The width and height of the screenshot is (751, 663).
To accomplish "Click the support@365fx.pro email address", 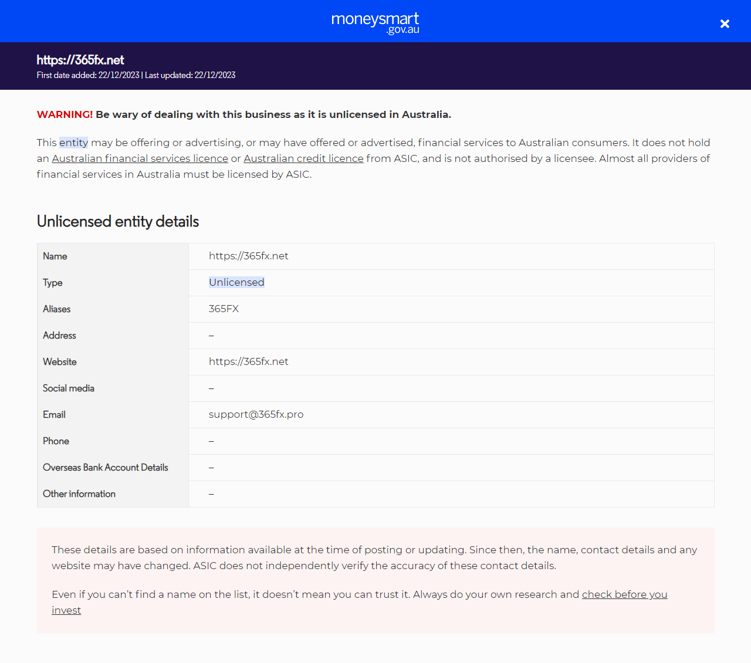I will [x=256, y=414].
